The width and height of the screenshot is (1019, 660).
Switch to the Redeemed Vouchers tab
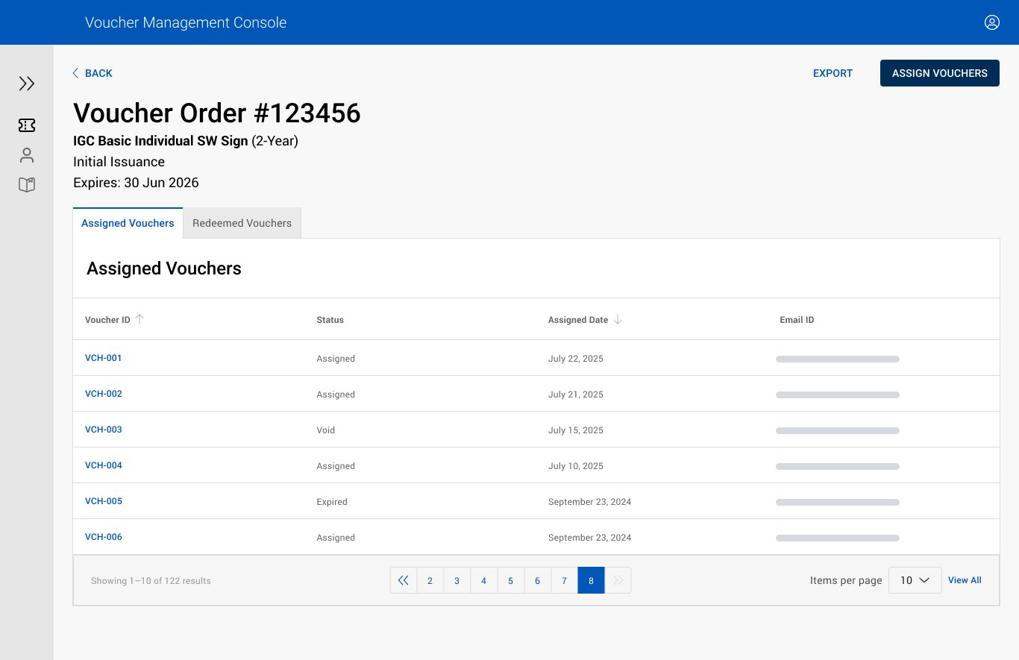click(x=242, y=223)
